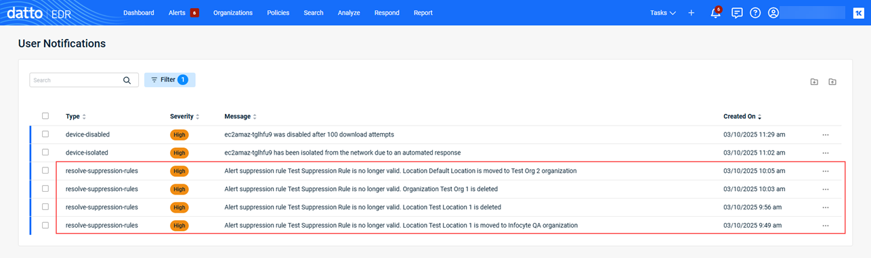Image resolution: width=871 pixels, height=258 pixels.
Task: Click High severity badge for device-disabled
Action: [x=179, y=135]
